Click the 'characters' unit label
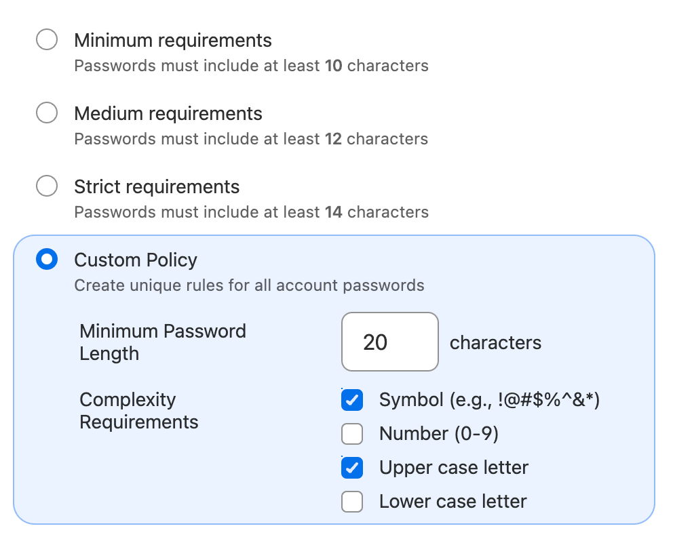Viewport: 673px width, 541px height. click(495, 343)
